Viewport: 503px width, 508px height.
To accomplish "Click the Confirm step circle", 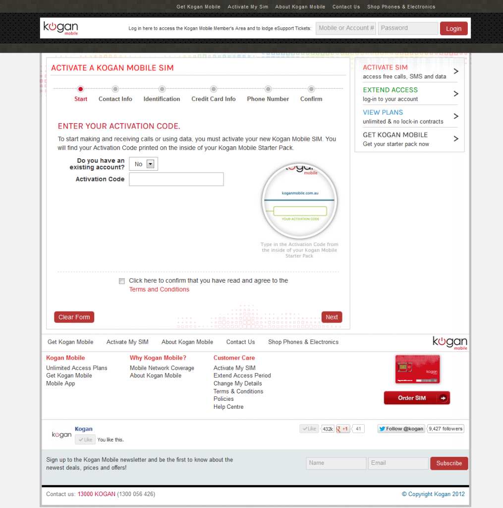I will tap(311, 89).
